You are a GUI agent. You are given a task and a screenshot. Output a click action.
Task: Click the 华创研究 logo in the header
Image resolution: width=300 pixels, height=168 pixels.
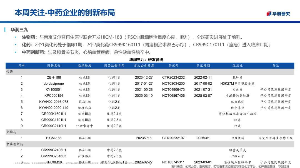coord(278,14)
